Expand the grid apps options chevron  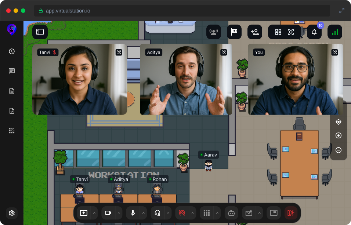217,213
